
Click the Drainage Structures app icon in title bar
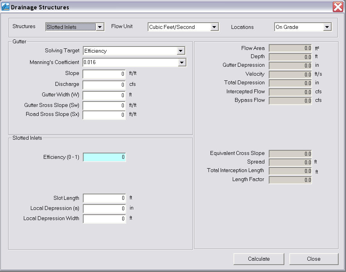(x=5, y=7)
